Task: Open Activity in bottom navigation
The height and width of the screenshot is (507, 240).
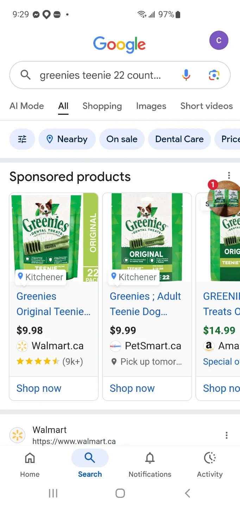Action: coord(210,465)
